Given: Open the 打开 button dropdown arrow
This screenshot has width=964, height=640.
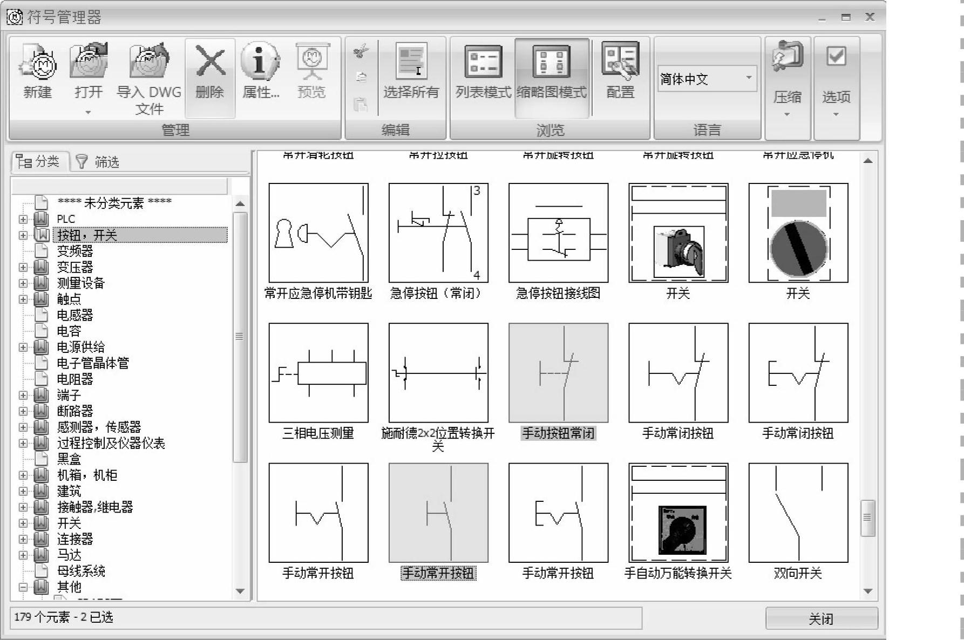Looking at the screenshot, I should click(x=88, y=112).
